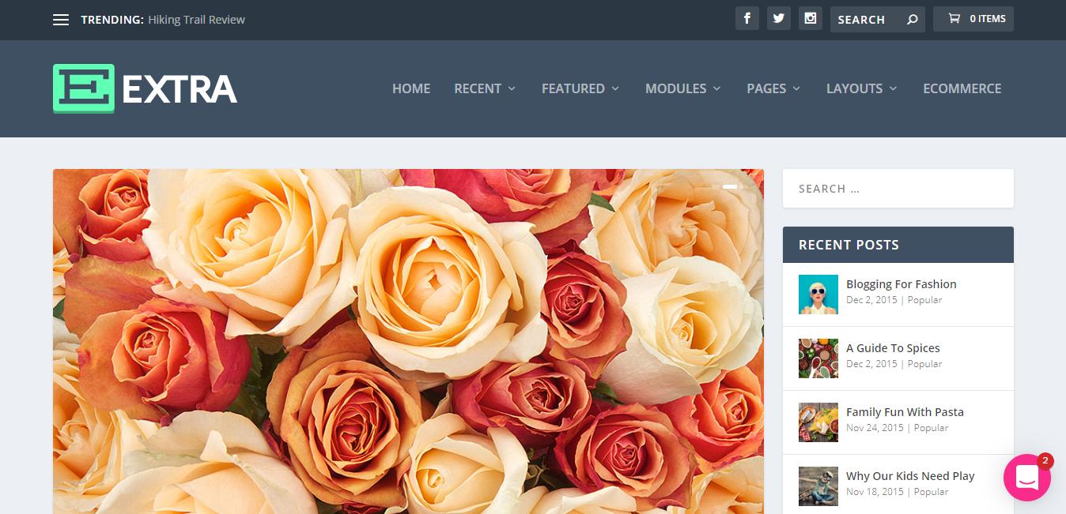Open Popular category under Family Fun With Pasta
The height and width of the screenshot is (514, 1066).
[x=931, y=428]
